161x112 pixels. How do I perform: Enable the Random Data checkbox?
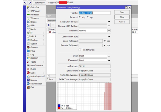pyautogui.click(x=80, y=50)
